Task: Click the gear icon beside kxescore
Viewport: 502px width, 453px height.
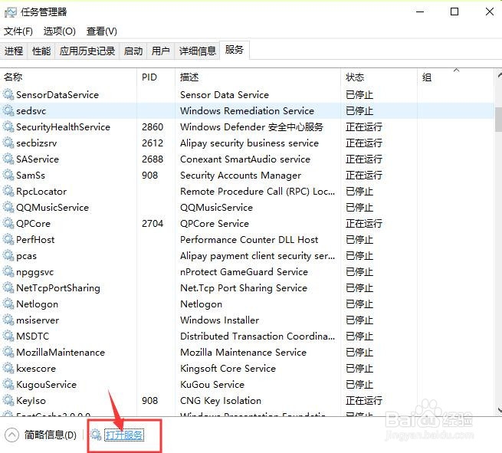Action: tap(8, 368)
